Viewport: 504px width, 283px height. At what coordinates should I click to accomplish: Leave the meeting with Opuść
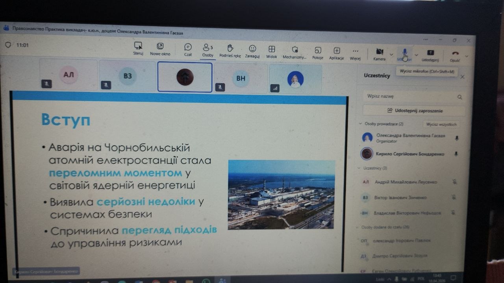455,56
